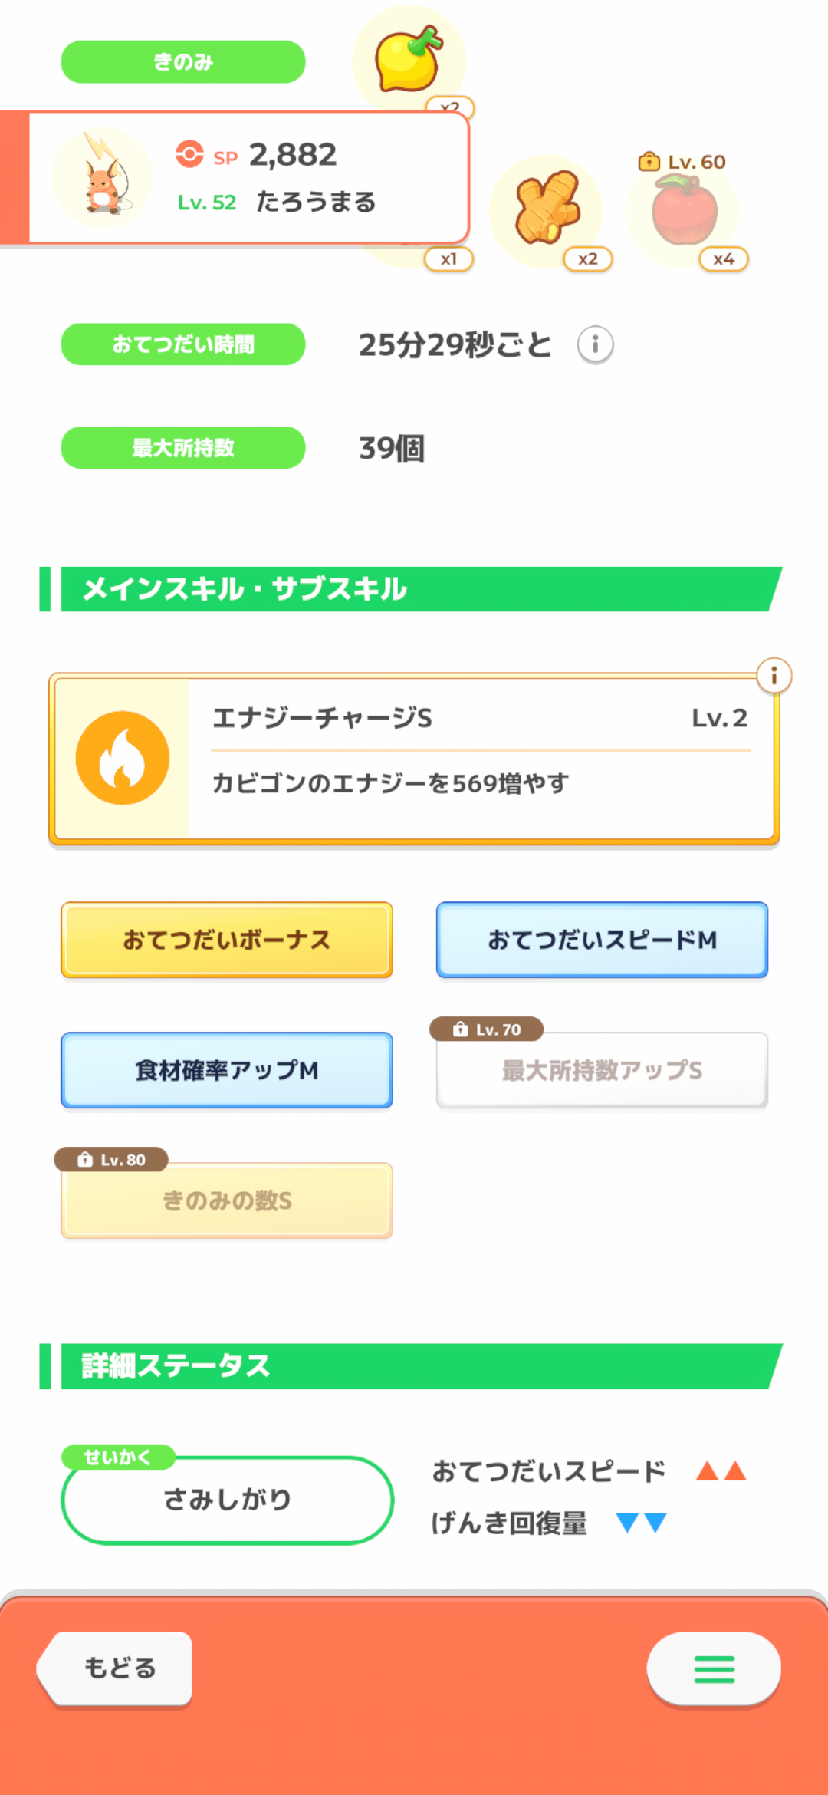The image size is (828, 1795).
Task: Select 食材確率アップM sub skill
Action: click(x=227, y=1070)
